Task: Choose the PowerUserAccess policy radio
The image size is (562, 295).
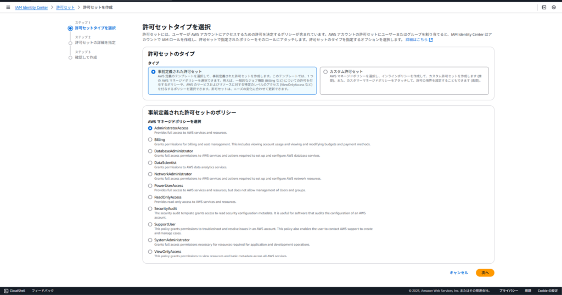Action: coord(150,185)
